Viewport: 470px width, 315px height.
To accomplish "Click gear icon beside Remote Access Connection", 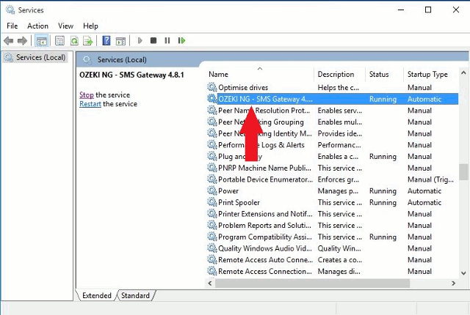I will (x=212, y=271).
